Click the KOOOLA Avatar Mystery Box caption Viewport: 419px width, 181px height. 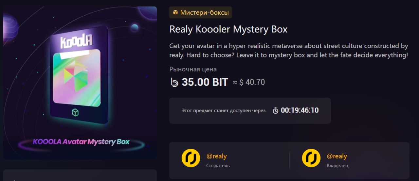coord(81,142)
